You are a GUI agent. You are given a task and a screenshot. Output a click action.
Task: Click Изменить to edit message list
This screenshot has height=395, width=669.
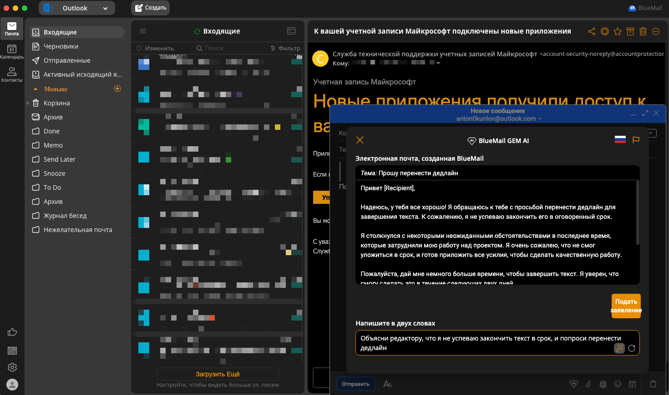pyautogui.click(x=155, y=48)
